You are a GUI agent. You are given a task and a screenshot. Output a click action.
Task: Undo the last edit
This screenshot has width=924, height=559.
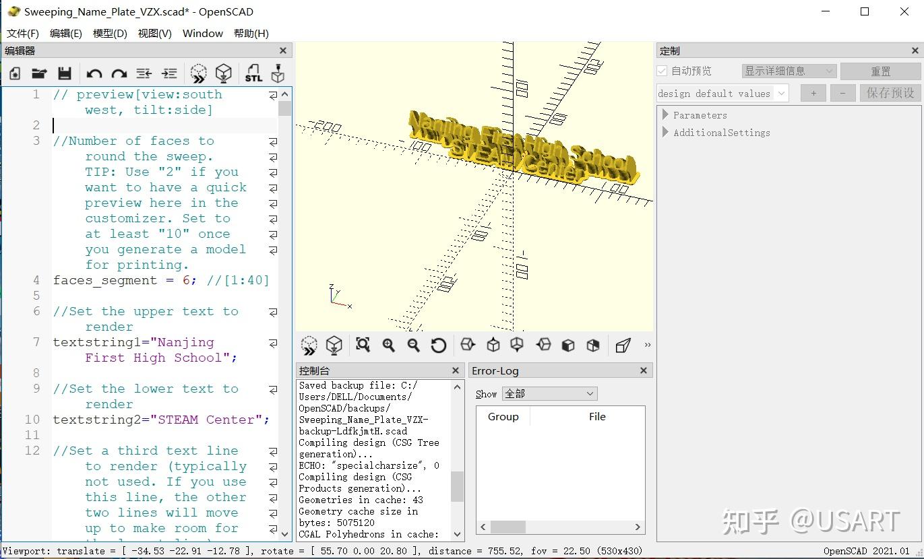[94, 73]
